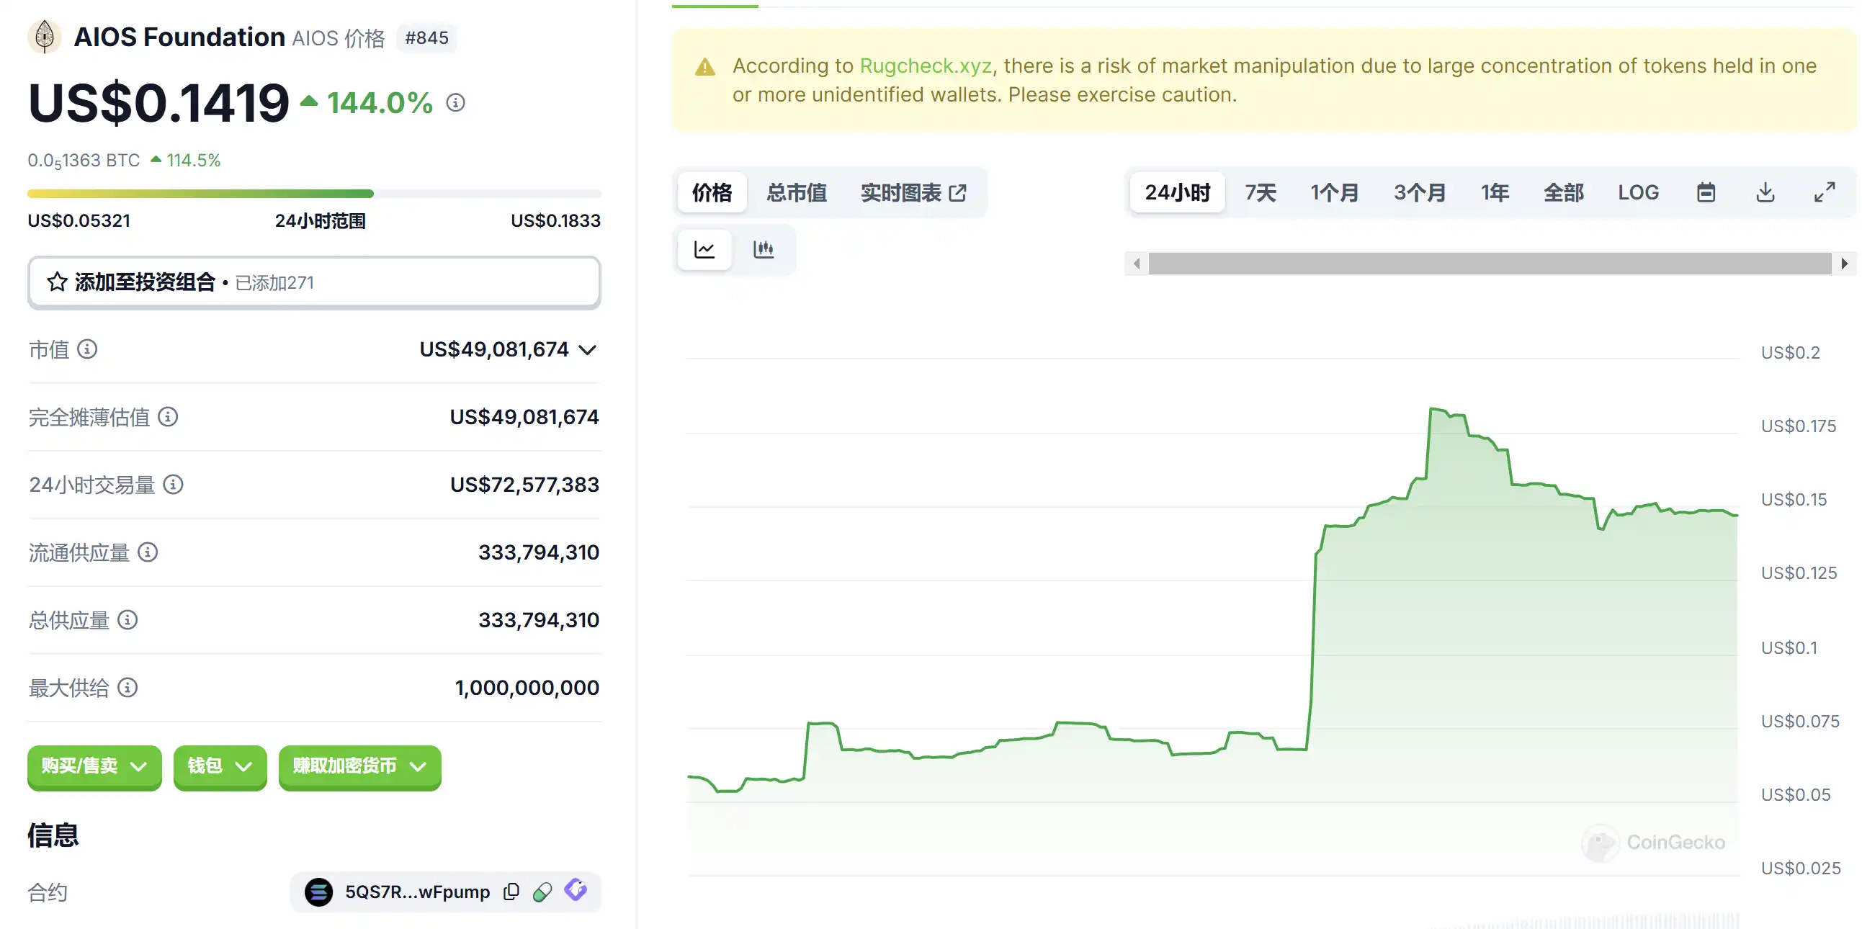
Task: Click the download chart data icon
Action: (x=1765, y=193)
